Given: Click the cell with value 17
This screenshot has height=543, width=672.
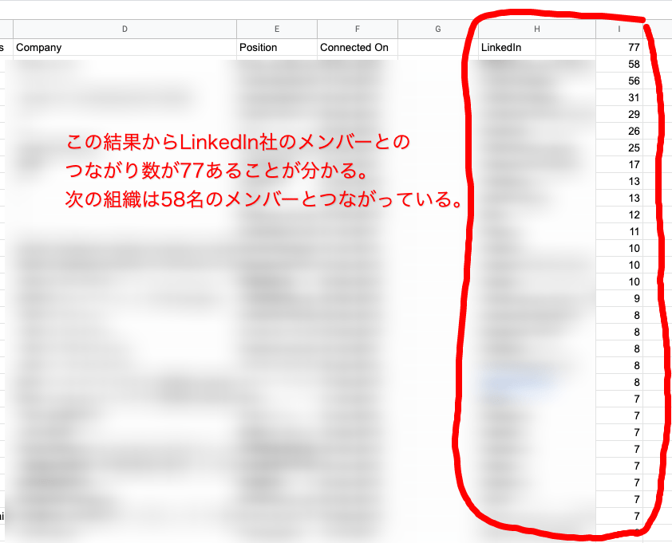Looking at the screenshot, I should (619, 164).
